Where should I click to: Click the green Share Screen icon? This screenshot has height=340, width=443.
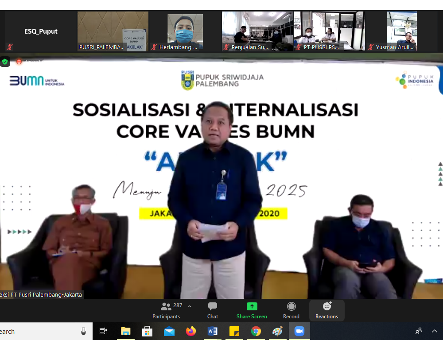point(252,307)
